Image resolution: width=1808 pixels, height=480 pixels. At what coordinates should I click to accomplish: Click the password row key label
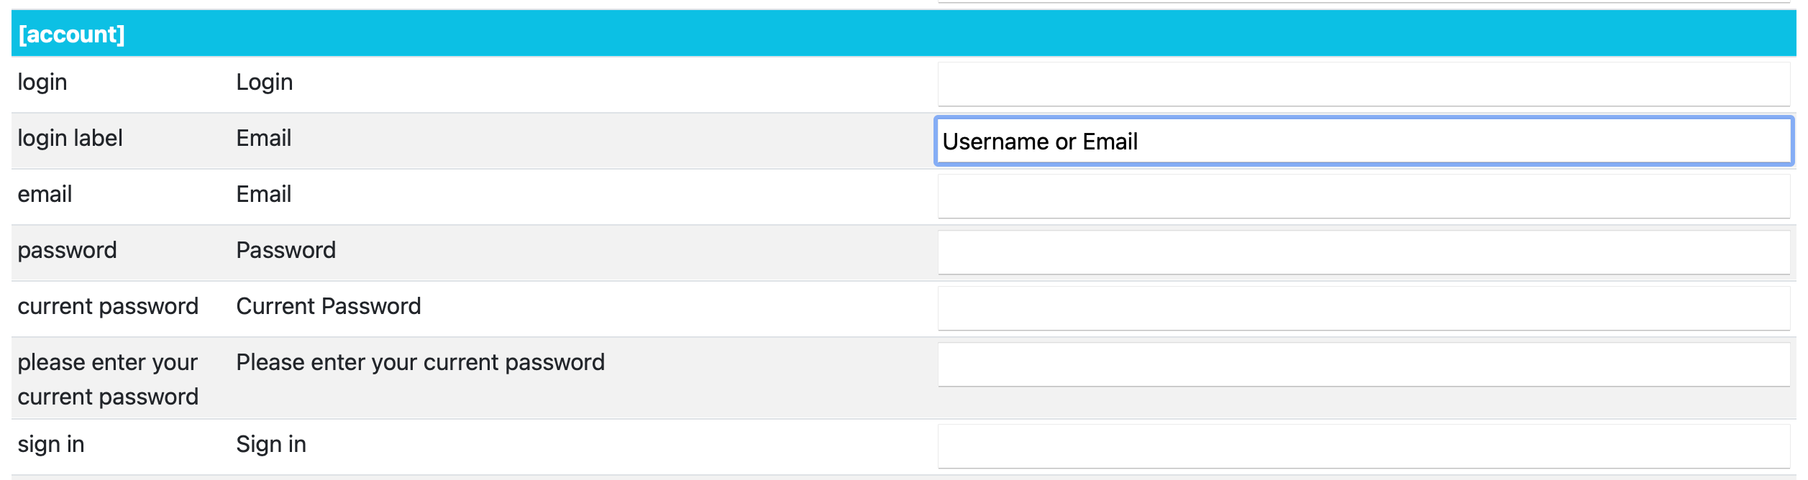(x=68, y=251)
